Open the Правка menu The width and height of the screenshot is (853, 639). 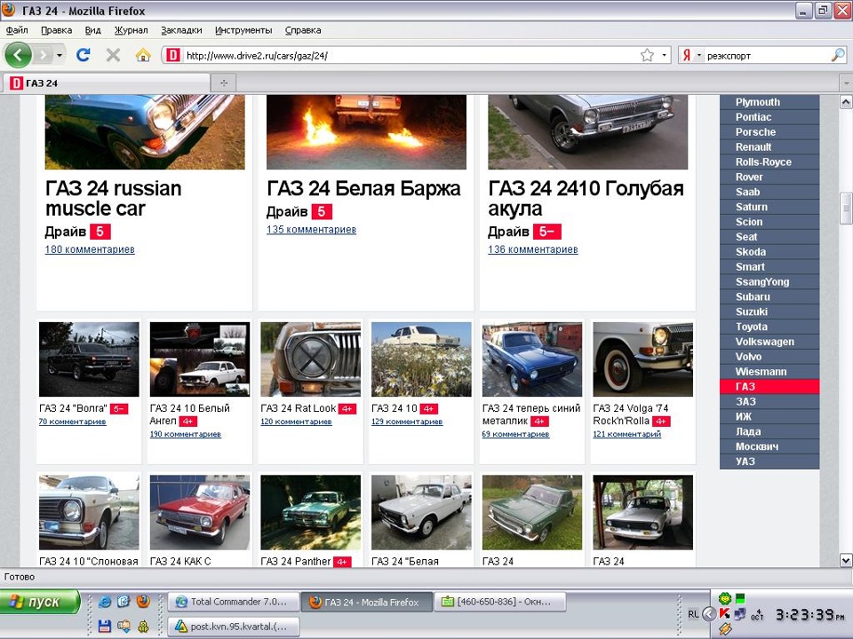pyautogui.click(x=57, y=30)
